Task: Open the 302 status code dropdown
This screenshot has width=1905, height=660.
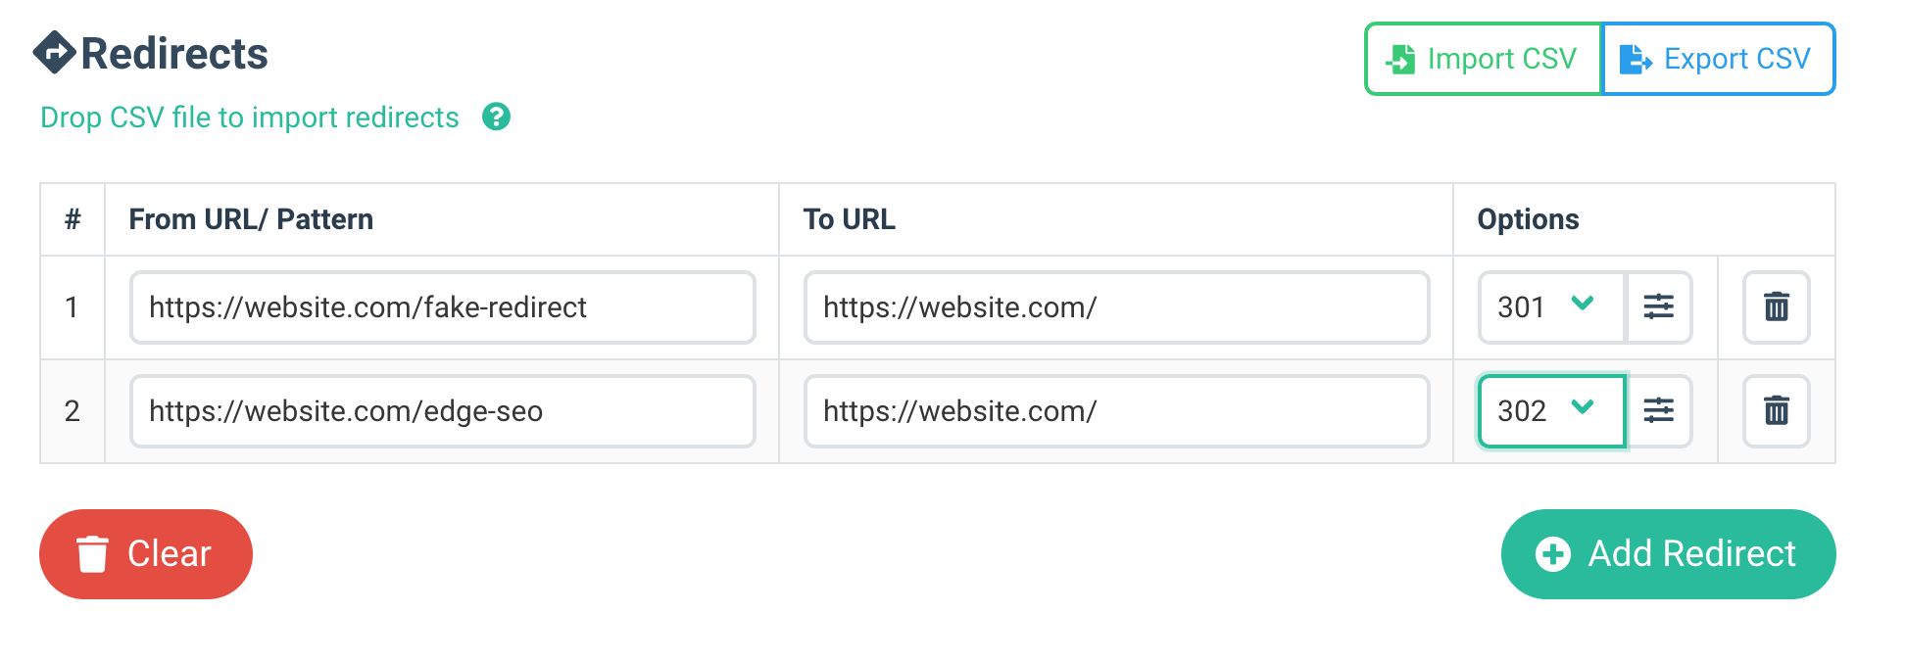Action: point(1550,411)
